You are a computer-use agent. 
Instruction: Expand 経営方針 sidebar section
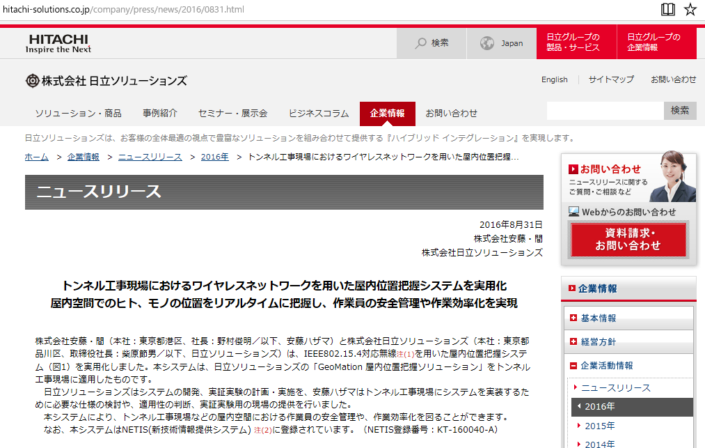(x=628, y=341)
